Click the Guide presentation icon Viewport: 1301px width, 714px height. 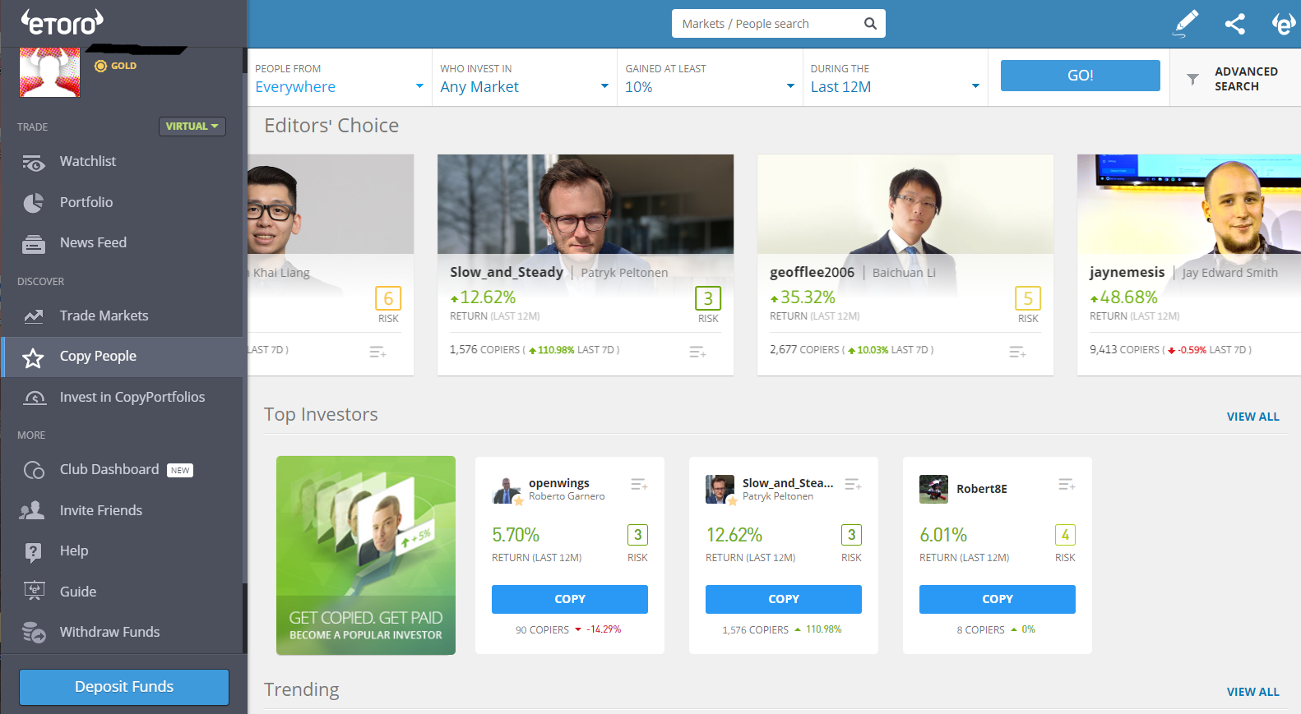(x=34, y=591)
